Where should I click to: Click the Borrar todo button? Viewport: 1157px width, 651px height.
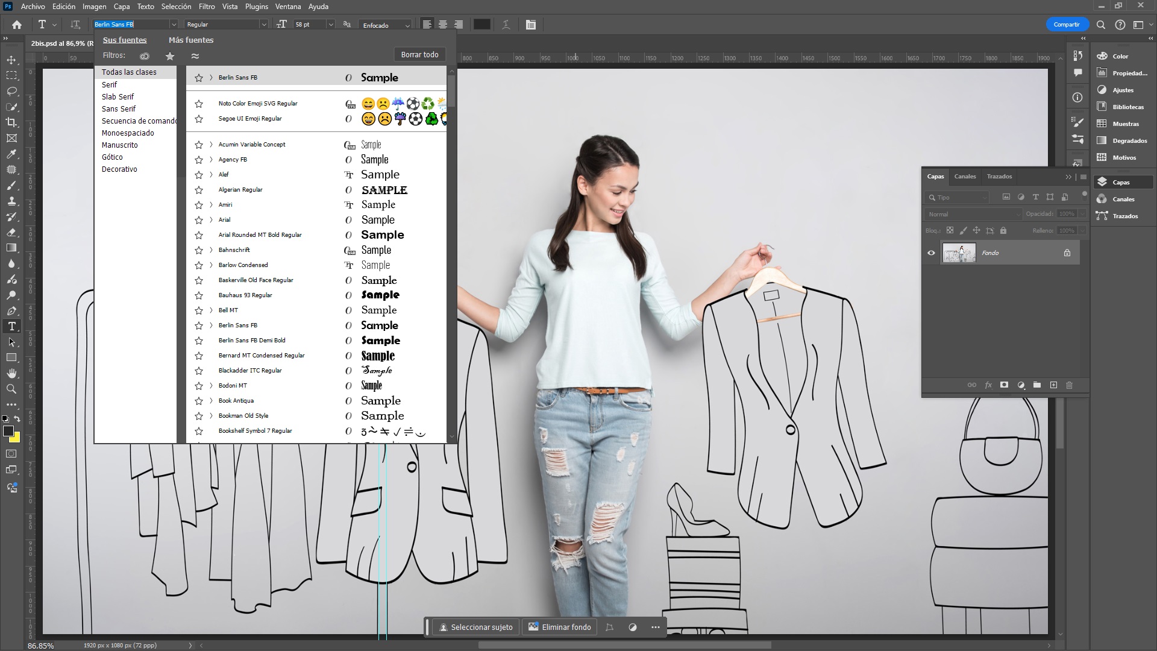click(x=419, y=54)
